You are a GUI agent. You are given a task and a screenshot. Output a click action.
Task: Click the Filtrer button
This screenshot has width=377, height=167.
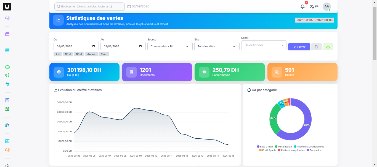click(299, 47)
